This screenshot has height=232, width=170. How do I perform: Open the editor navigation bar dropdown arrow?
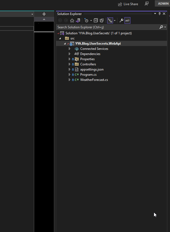(32, 14)
